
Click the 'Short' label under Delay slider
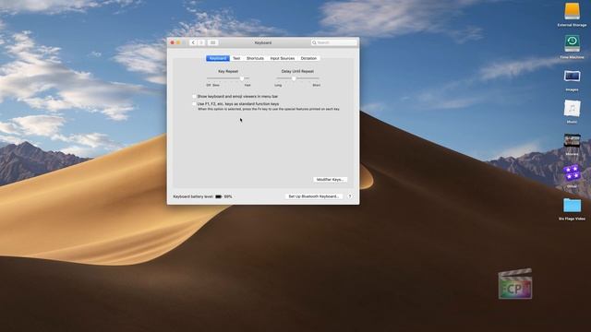coord(316,86)
